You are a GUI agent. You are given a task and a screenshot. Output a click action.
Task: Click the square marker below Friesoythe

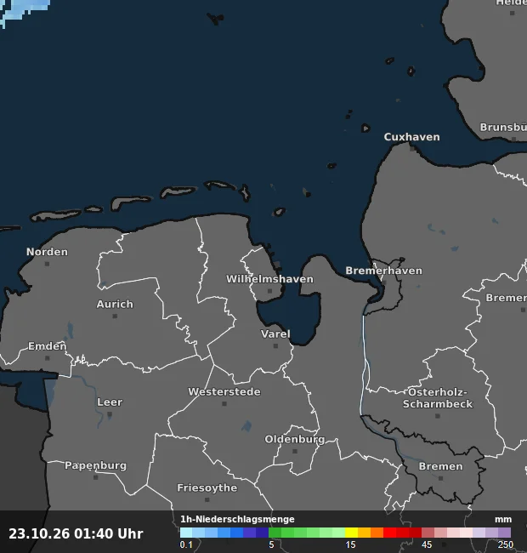click(207, 499)
